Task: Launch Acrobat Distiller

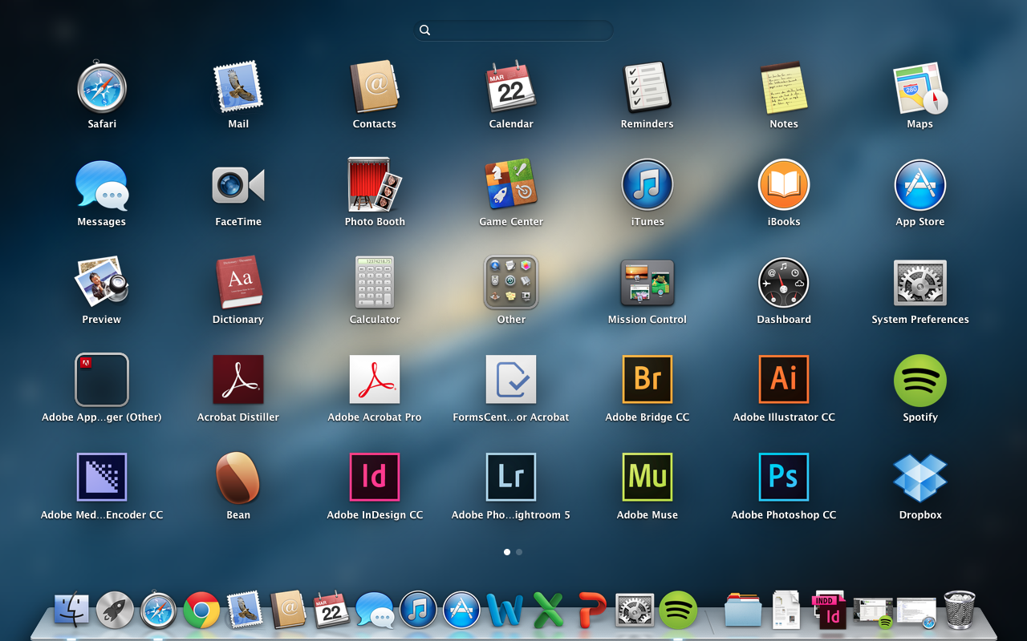Action: point(238,380)
